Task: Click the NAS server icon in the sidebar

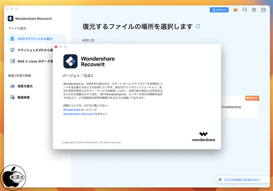Action: click(12, 61)
